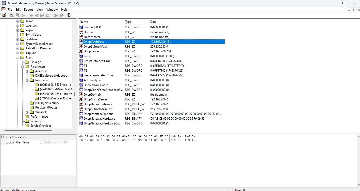
Task: Expand the Adapters subkey node
Action: tap(27, 71)
